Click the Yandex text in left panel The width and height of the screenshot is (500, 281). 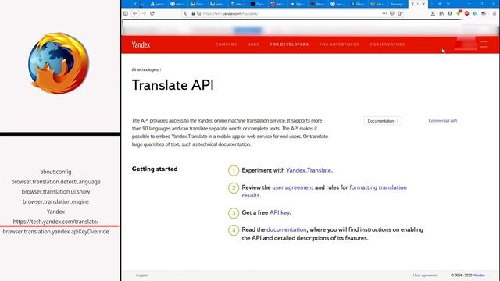55,212
